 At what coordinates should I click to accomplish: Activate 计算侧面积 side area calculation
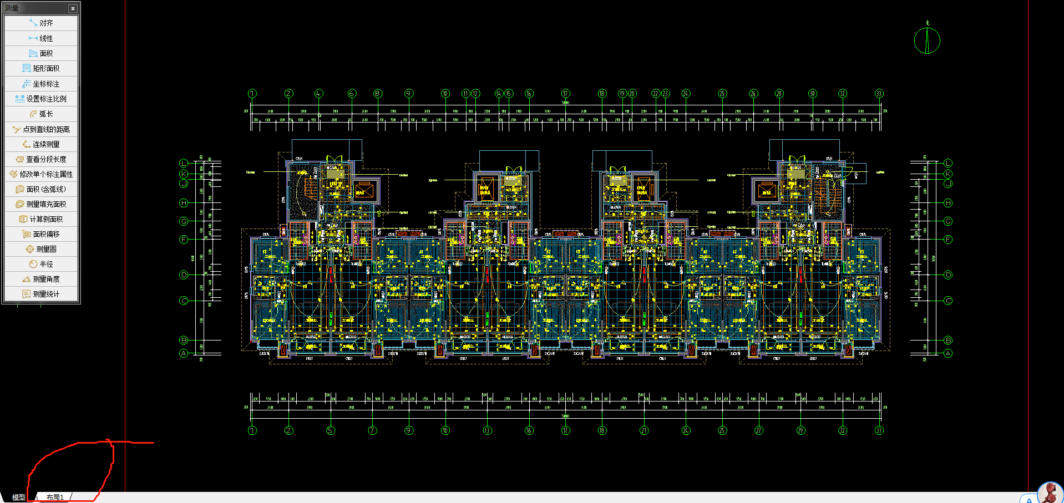41,219
